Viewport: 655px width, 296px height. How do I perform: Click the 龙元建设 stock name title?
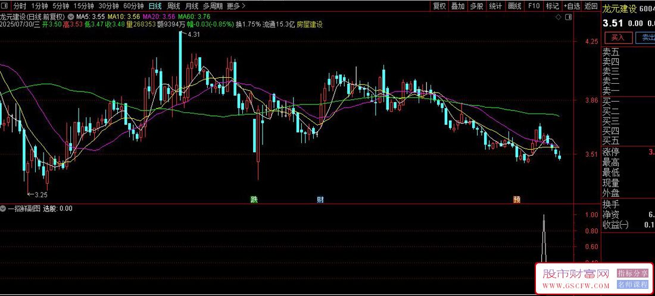(x=619, y=9)
